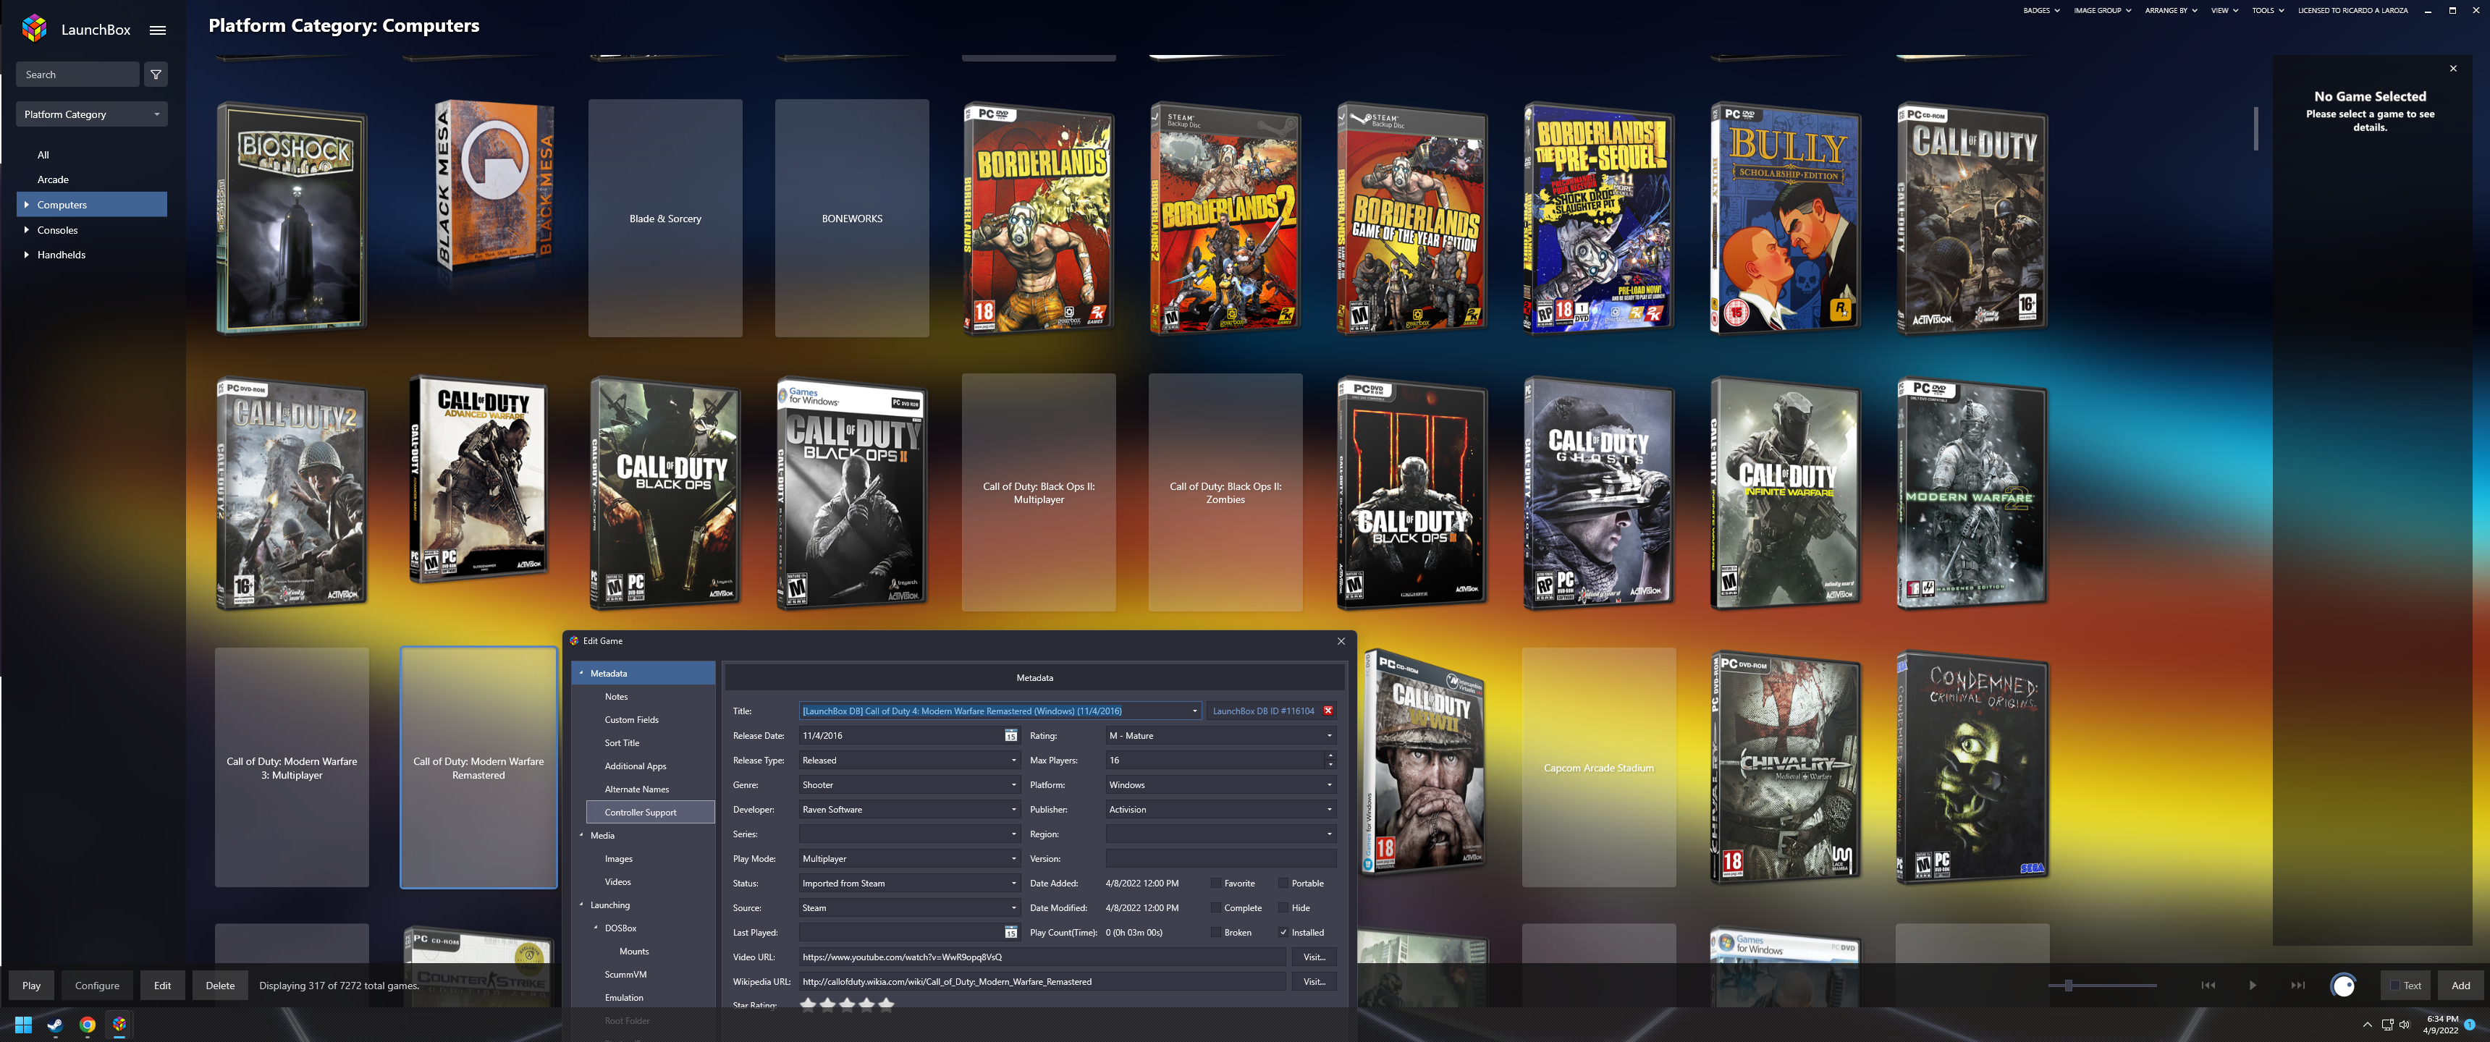Skip to previous track in music controls

click(2208, 986)
